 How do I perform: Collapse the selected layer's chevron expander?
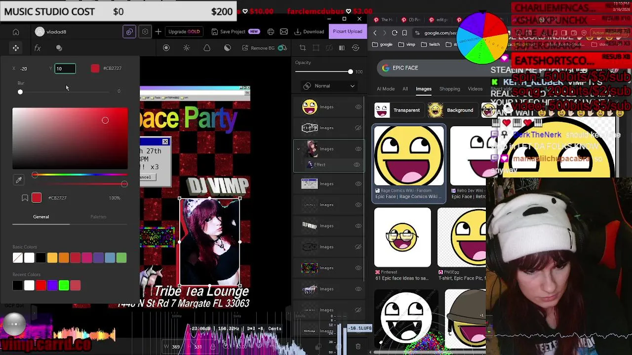(x=298, y=149)
